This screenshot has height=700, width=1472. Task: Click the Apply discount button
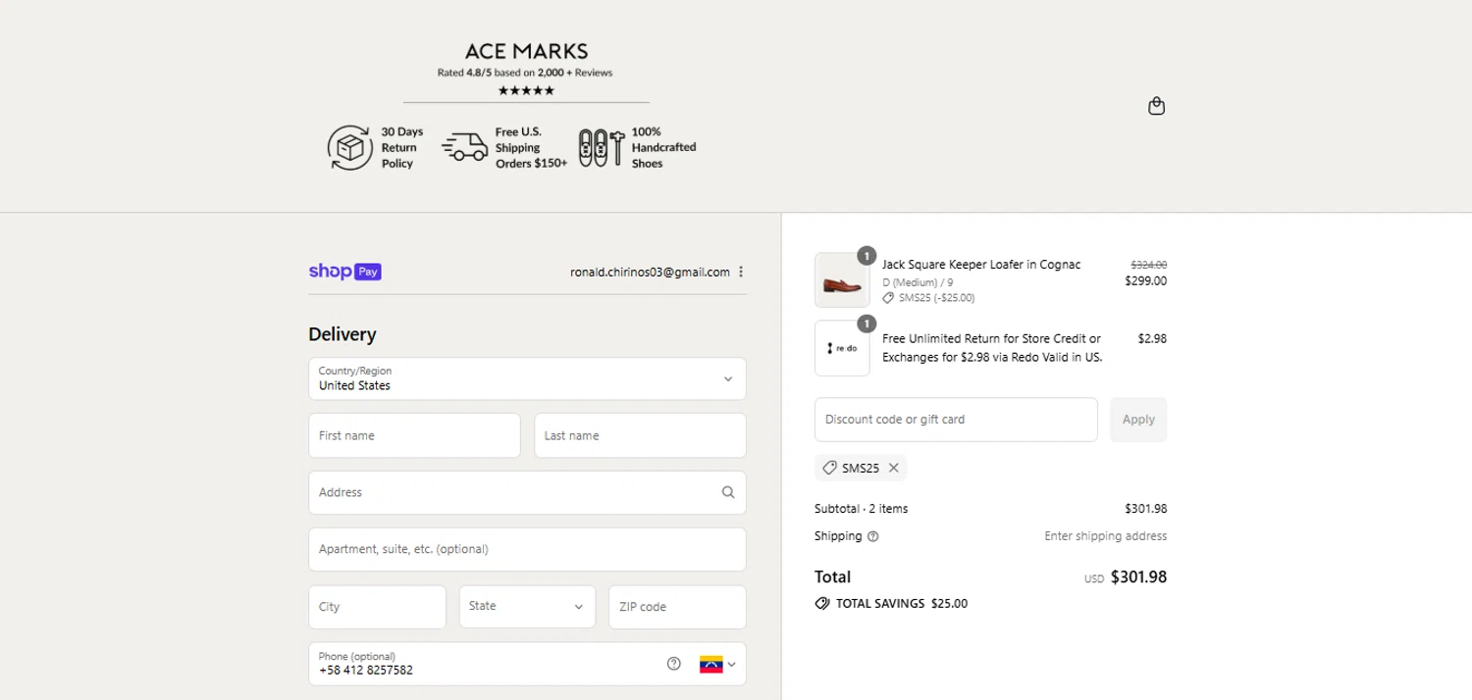[1138, 420]
